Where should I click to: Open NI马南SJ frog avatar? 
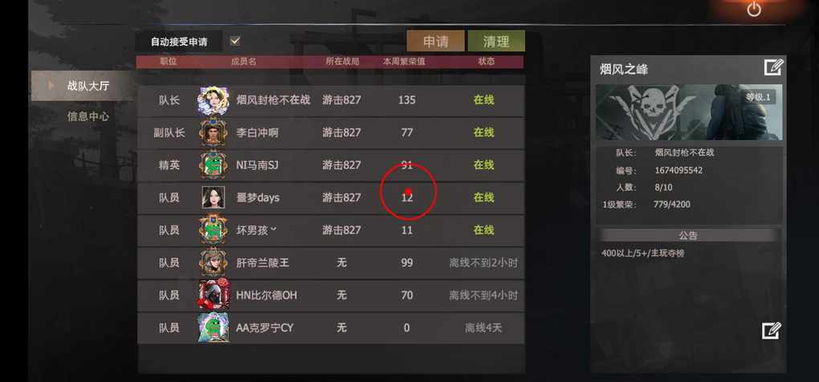coord(213,165)
